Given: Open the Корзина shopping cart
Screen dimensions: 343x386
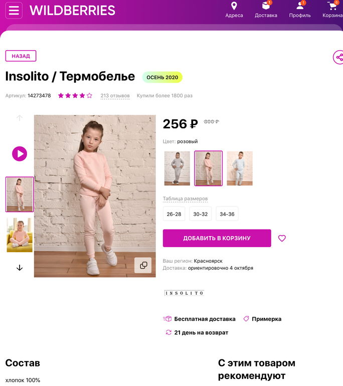Looking at the screenshot, I should point(332,7).
